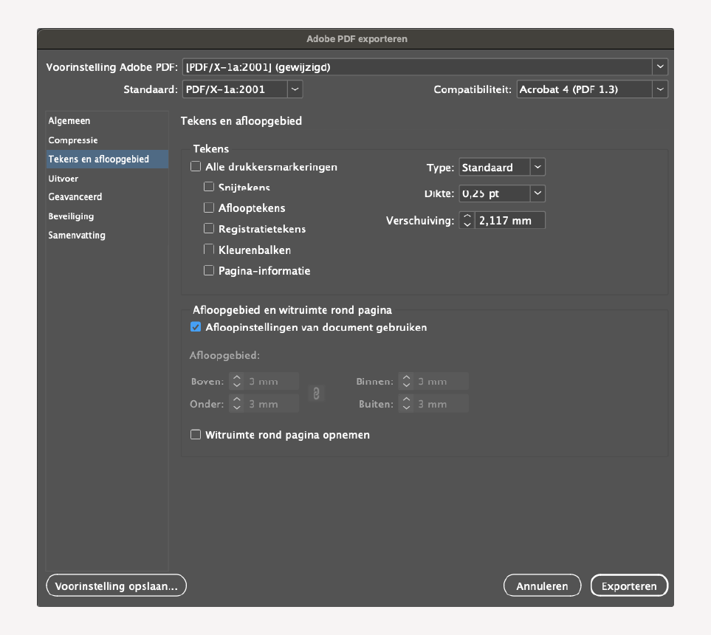Enable Kleurenbalken checkbox
The image size is (711, 635).
pos(209,249)
